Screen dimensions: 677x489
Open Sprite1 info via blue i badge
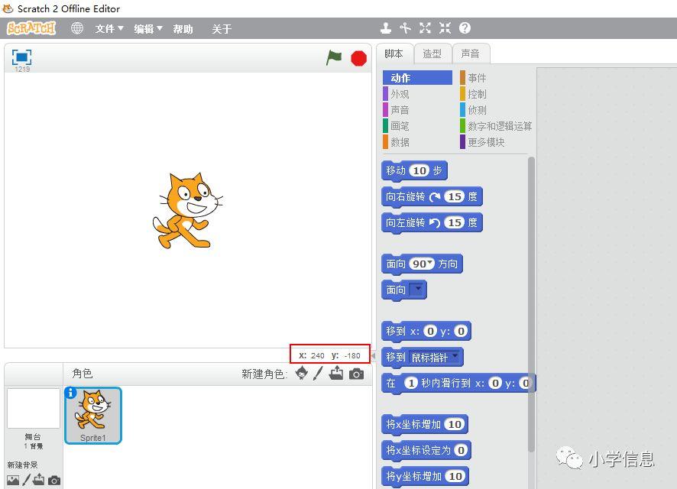70,393
